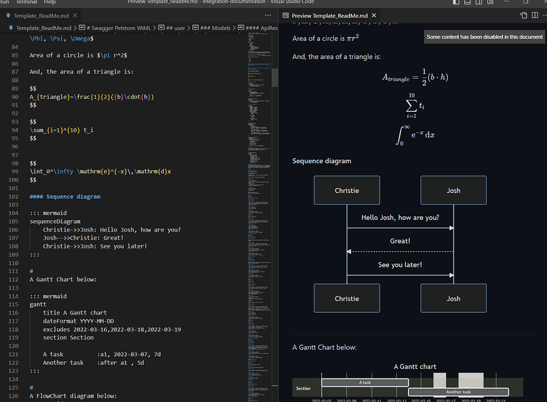
Task: Click 'See you later!' message label
Action: point(400,265)
